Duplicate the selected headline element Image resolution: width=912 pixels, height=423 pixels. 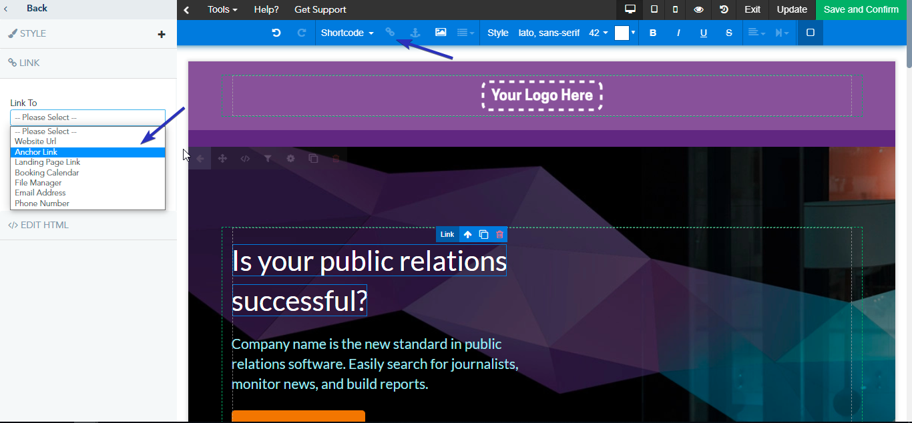pos(483,235)
